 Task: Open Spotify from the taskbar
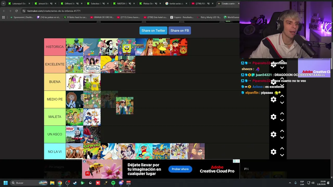pos(113,183)
